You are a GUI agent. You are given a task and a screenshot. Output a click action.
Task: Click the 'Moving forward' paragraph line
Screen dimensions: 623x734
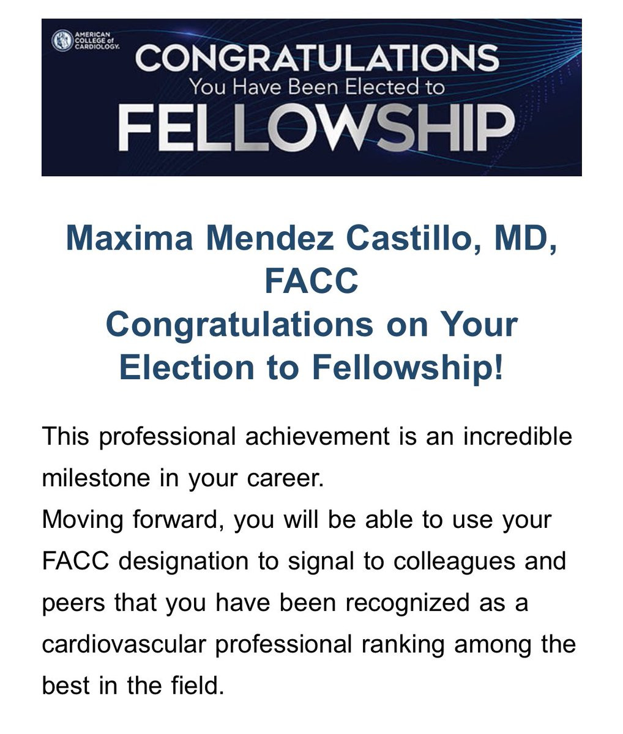coord(297,520)
